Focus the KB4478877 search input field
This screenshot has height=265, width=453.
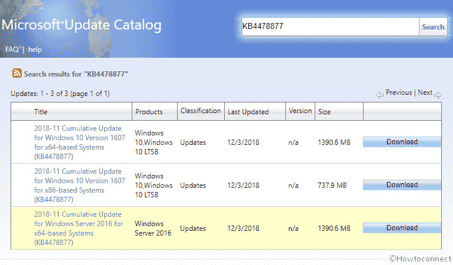[330, 26]
